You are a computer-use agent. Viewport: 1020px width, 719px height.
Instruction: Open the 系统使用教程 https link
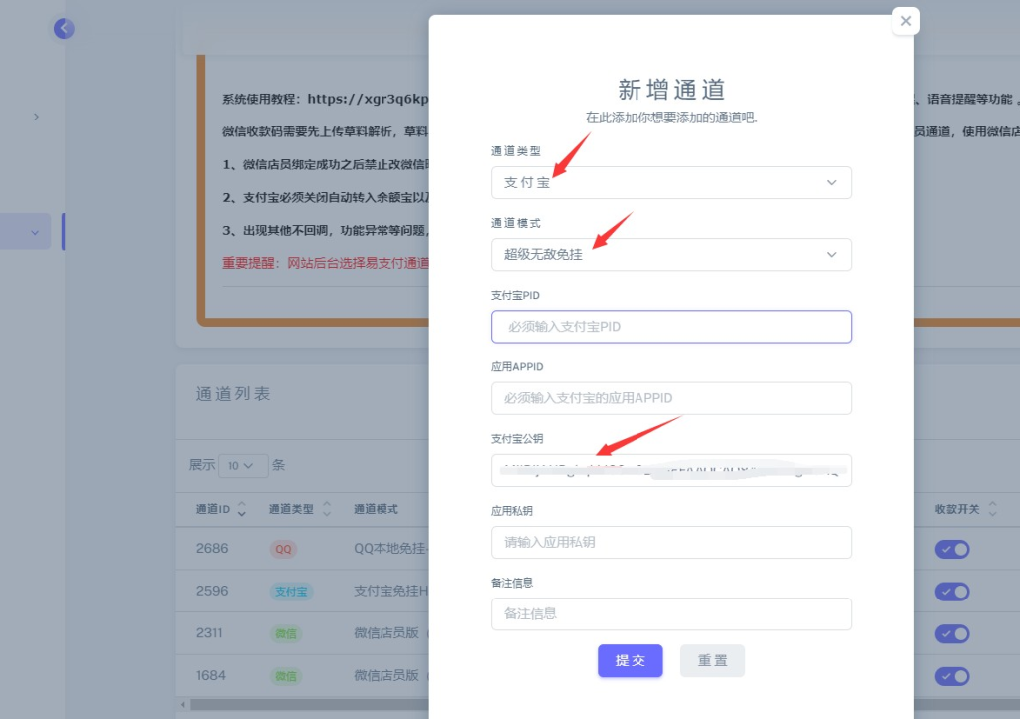[x=368, y=99]
